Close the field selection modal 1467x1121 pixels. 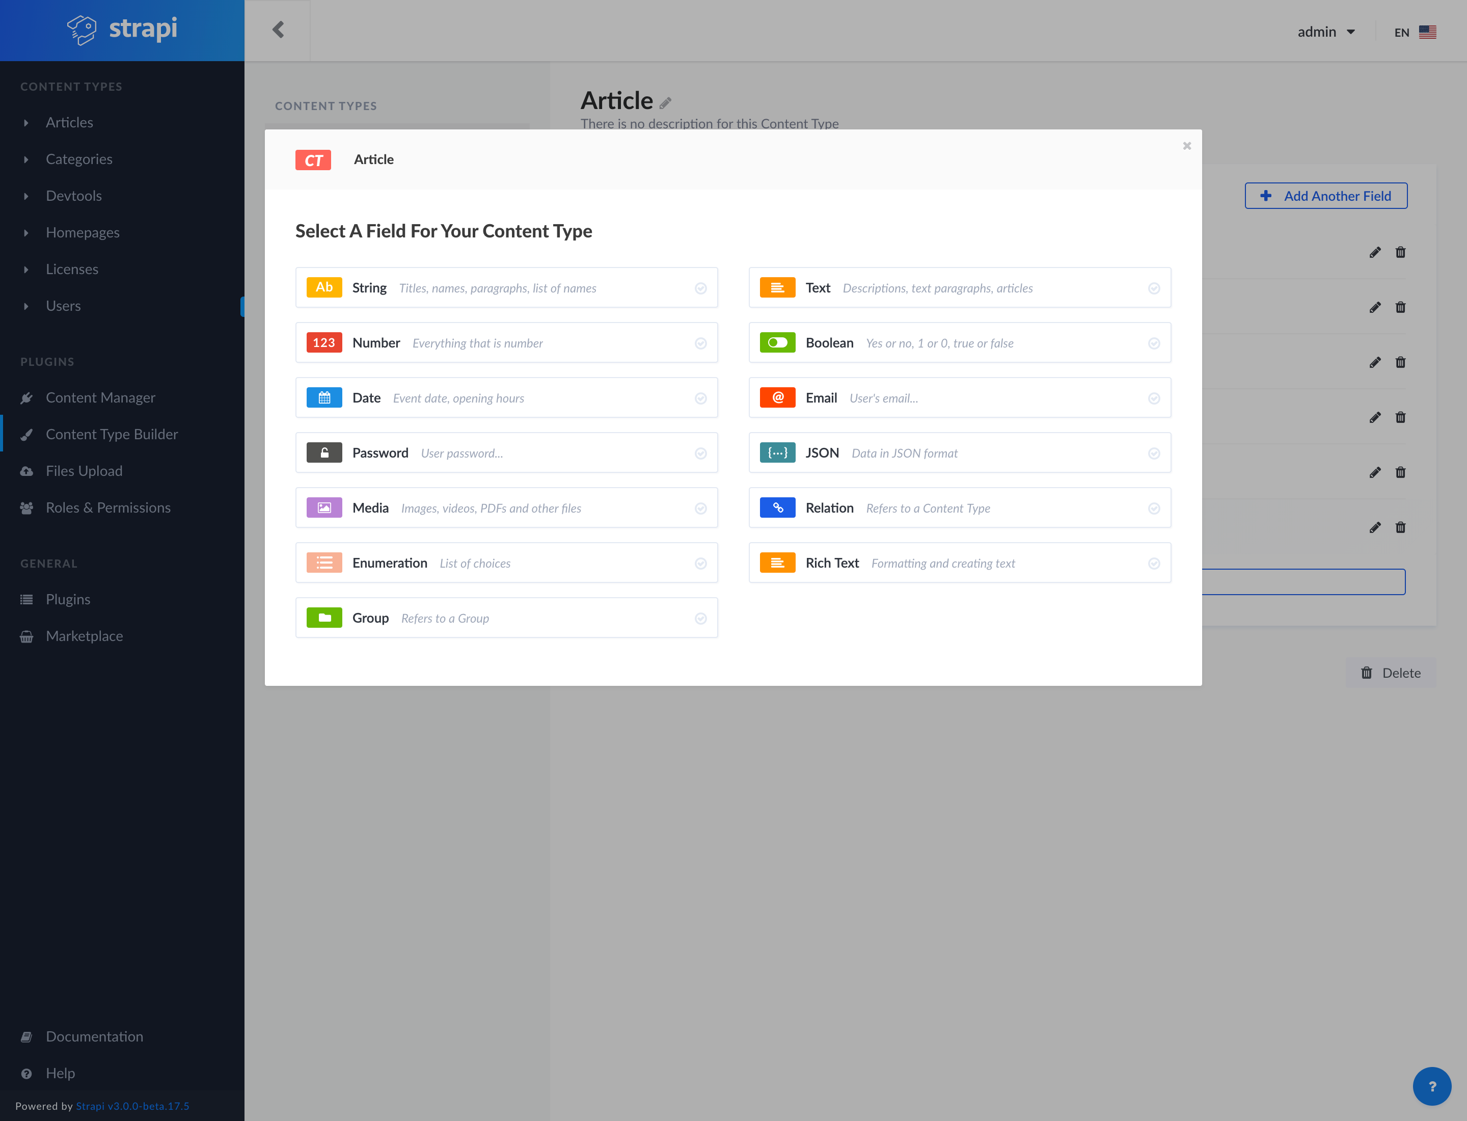pyautogui.click(x=1187, y=145)
